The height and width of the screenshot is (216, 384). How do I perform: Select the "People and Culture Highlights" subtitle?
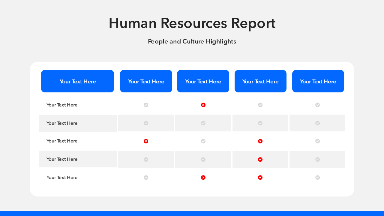pos(192,41)
